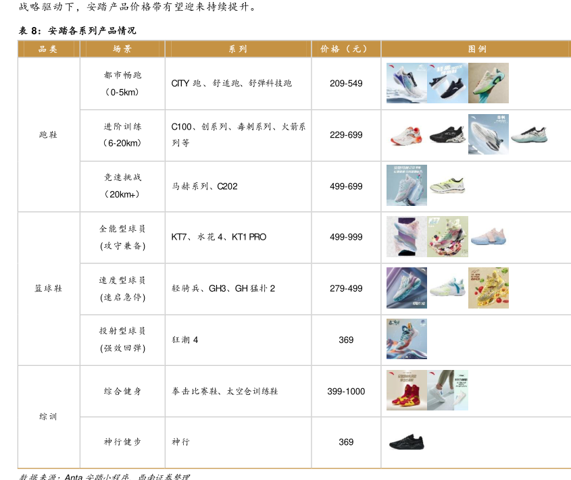Click the 篮球鞋 category cell
Image resolution: width=571 pixels, height=480 pixels.
pyautogui.click(x=48, y=288)
